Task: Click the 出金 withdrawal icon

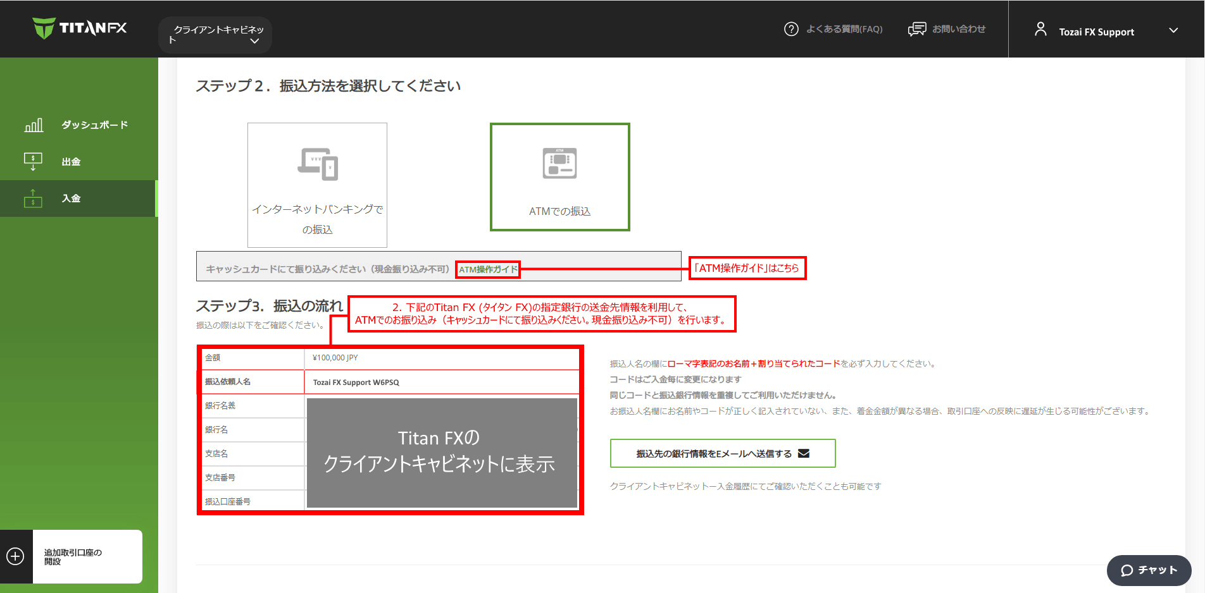Action: tap(34, 161)
